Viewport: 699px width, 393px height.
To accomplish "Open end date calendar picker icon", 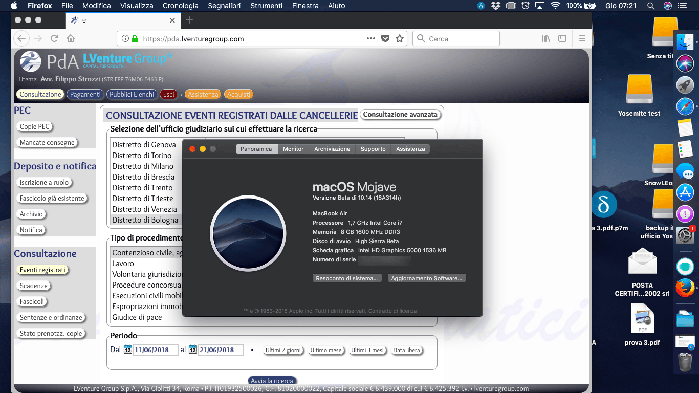I will pos(192,350).
